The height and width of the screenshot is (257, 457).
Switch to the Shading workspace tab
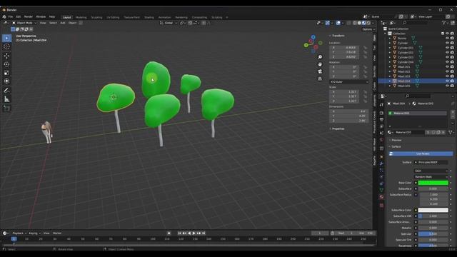coord(149,17)
